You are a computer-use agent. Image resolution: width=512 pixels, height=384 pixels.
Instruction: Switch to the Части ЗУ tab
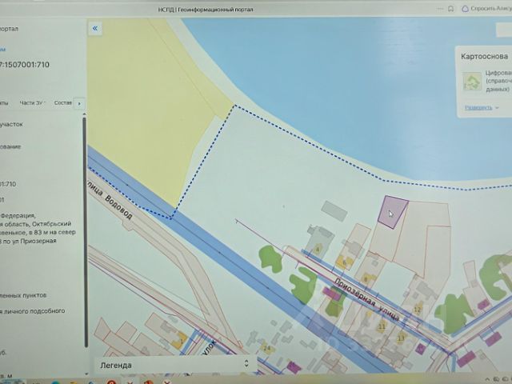coord(31,103)
